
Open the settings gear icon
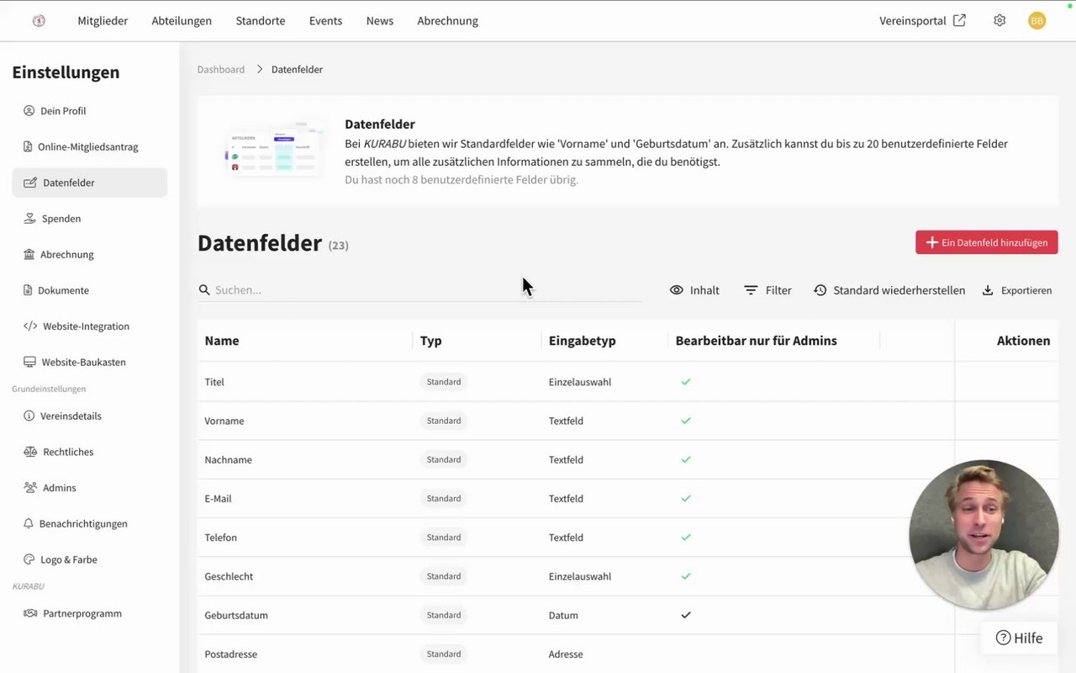tap(1000, 21)
